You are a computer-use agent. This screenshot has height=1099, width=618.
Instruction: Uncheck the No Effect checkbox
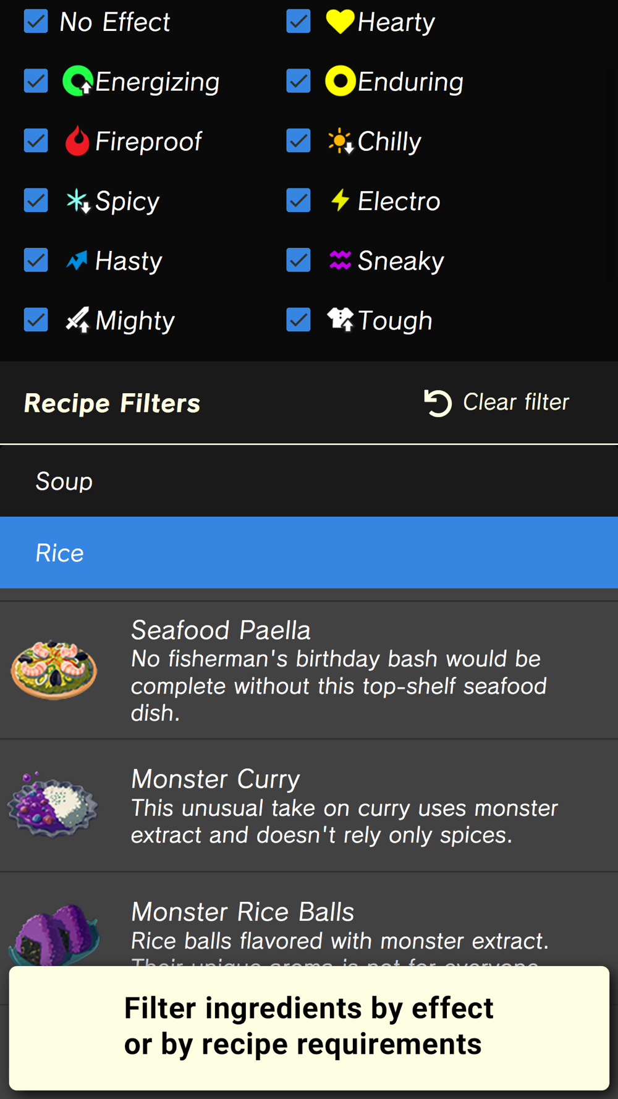click(x=36, y=22)
